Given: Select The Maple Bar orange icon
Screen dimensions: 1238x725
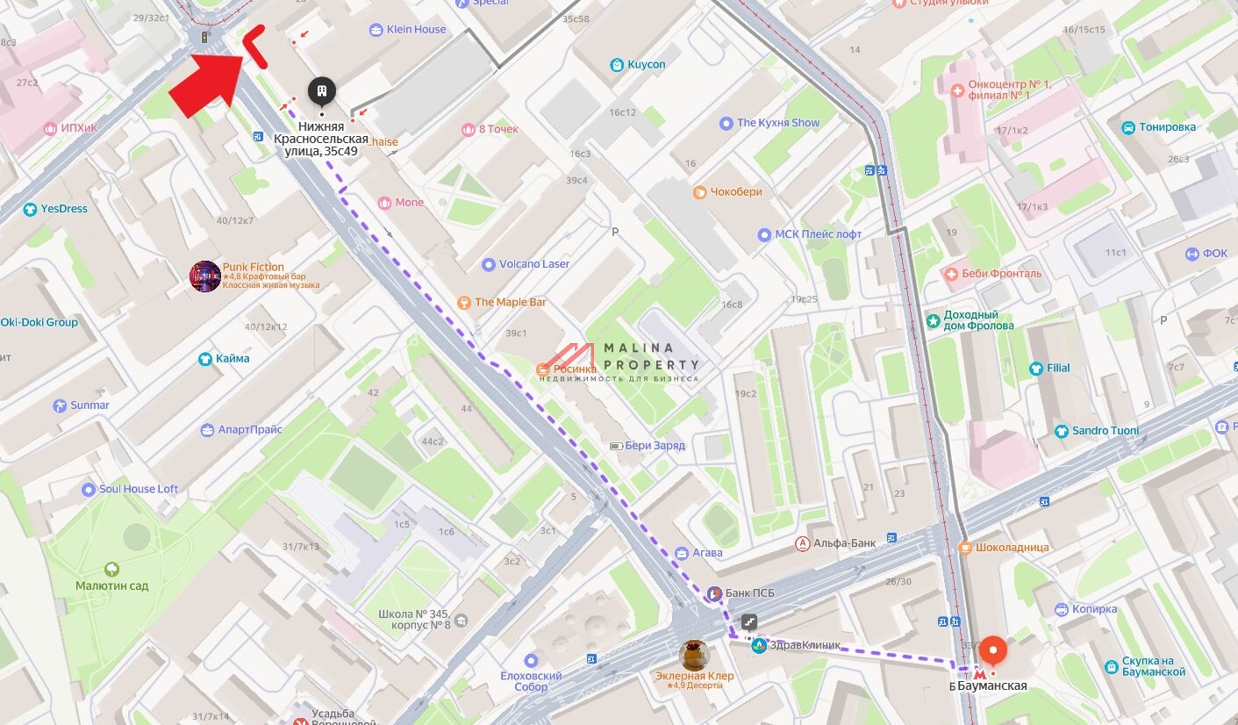Looking at the screenshot, I should (x=464, y=302).
